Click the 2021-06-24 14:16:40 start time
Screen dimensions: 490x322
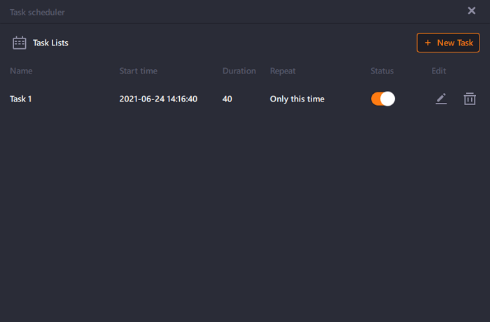click(158, 99)
